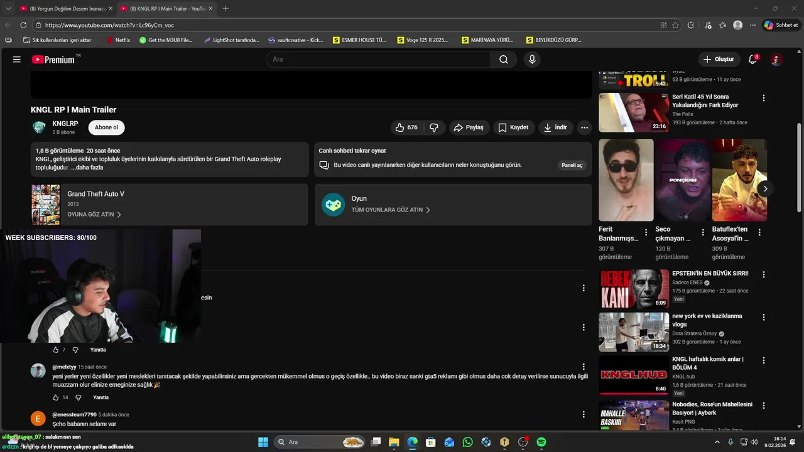Image resolution: width=804 pixels, height=452 pixels.
Task: Like the KNGL RP trailer video
Action: coord(406,127)
